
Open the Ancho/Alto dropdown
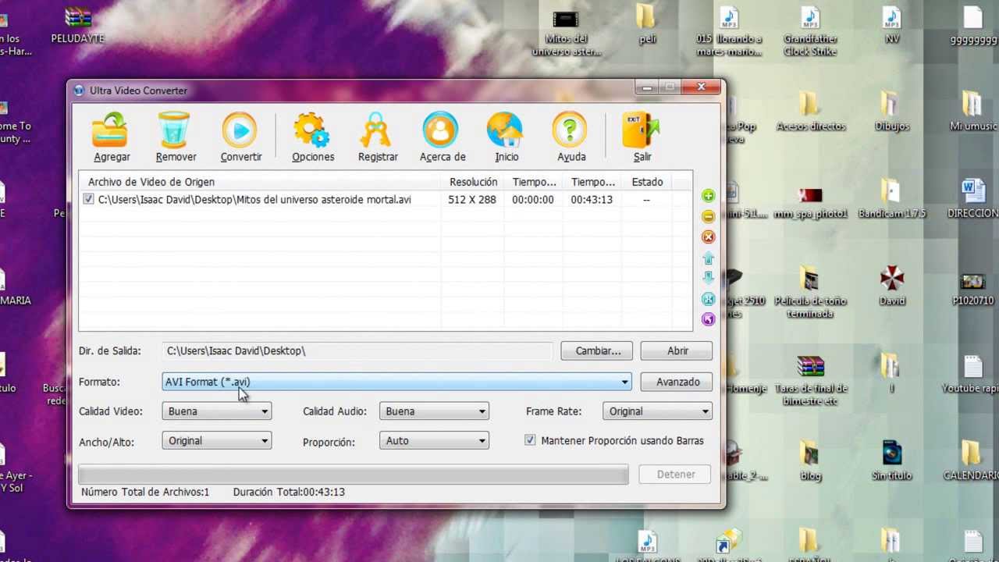[x=217, y=441]
